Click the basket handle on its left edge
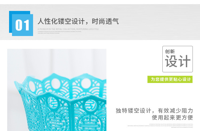The image size is (200, 131). pos(17,85)
